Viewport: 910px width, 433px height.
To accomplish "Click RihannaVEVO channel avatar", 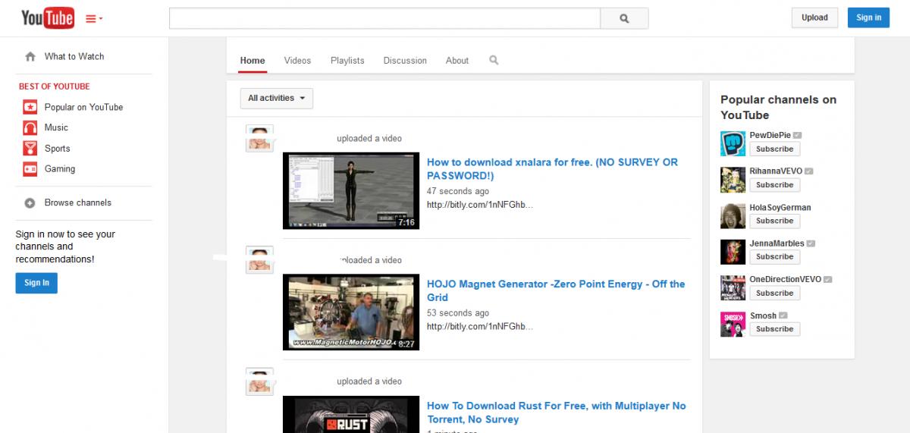I will click(x=733, y=180).
